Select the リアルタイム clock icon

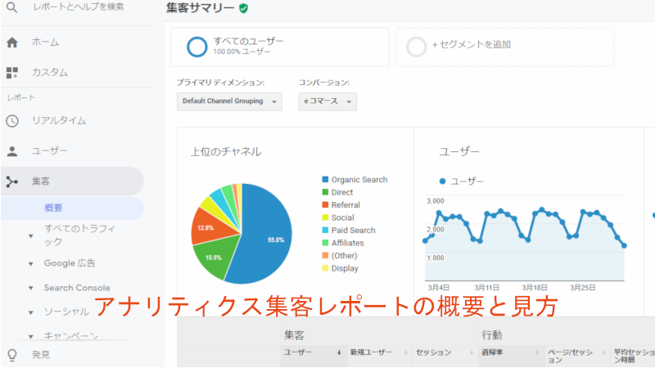tap(12, 121)
